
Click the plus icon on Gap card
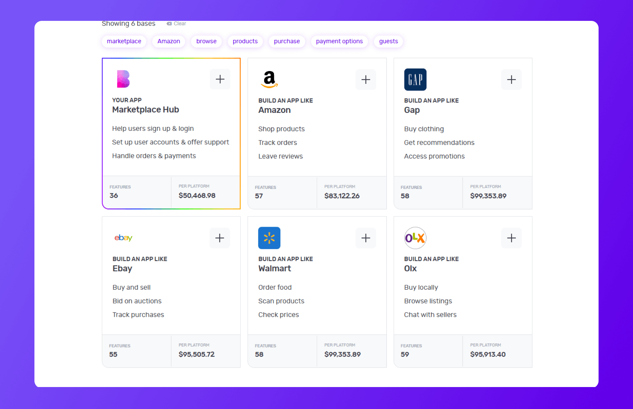(511, 79)
